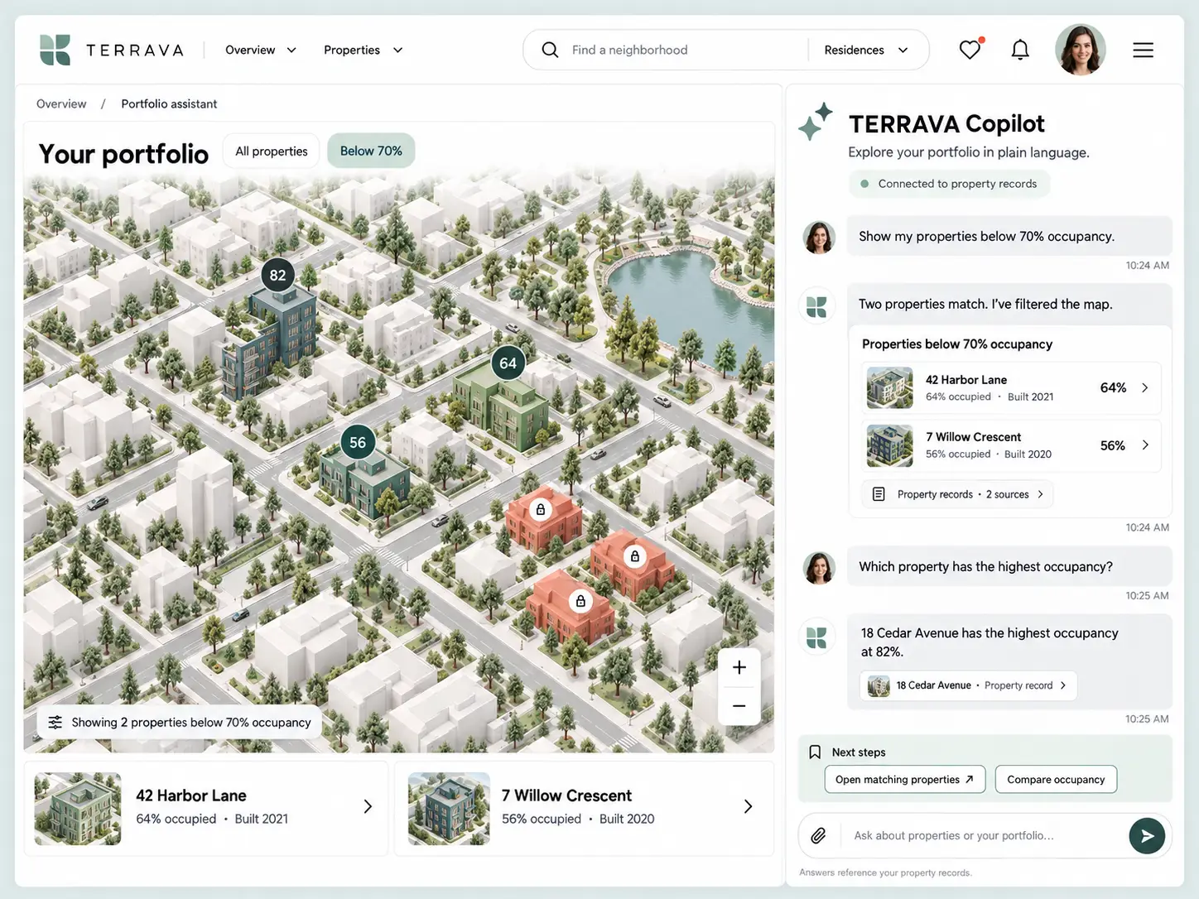
Task: Click the Next steps bookmark icon
Action: (815, 752)
